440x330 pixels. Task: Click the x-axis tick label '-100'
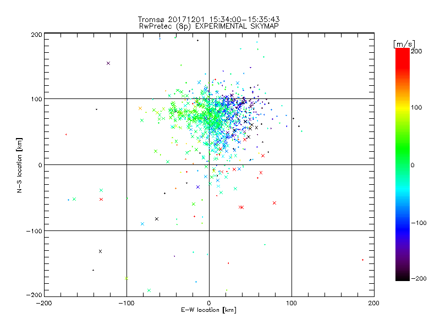click(127, 304)
